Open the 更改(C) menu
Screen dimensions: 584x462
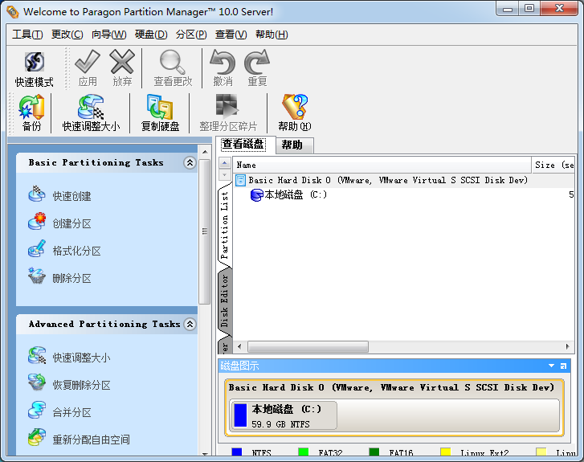(x=67, y=35)
